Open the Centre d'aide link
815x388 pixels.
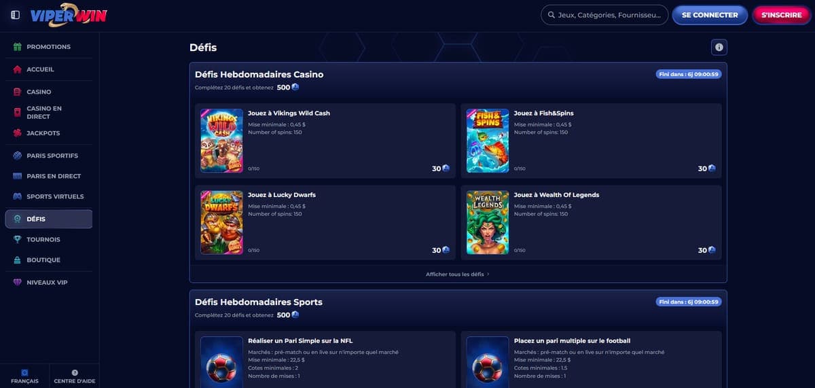(x=75, y=376)
